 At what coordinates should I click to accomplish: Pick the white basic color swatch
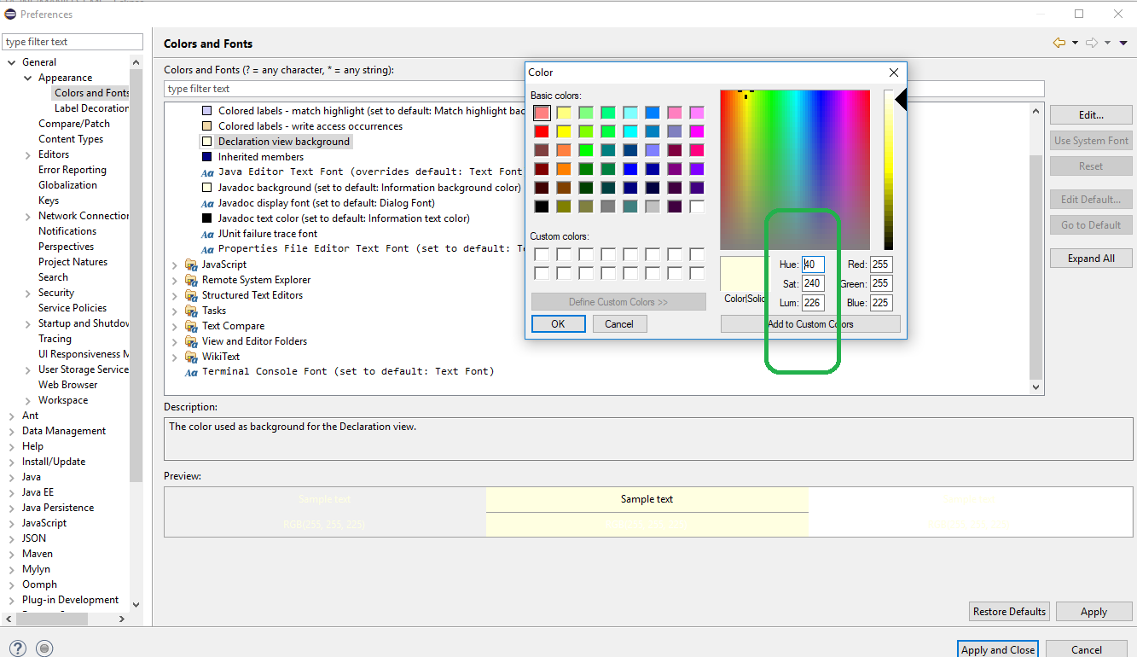[x=697, y=206]
